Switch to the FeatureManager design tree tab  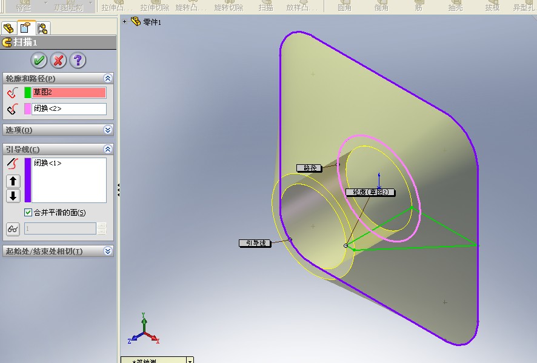point(8,28)
